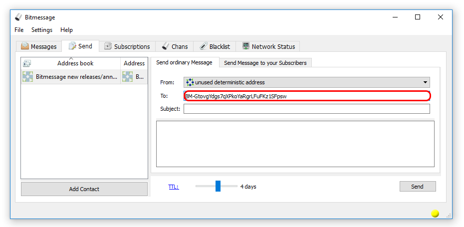This screenshot has width=464, height=227.
Task: Close the Bitmessage window
Action: pyautogui.click(x=441, y=17)
